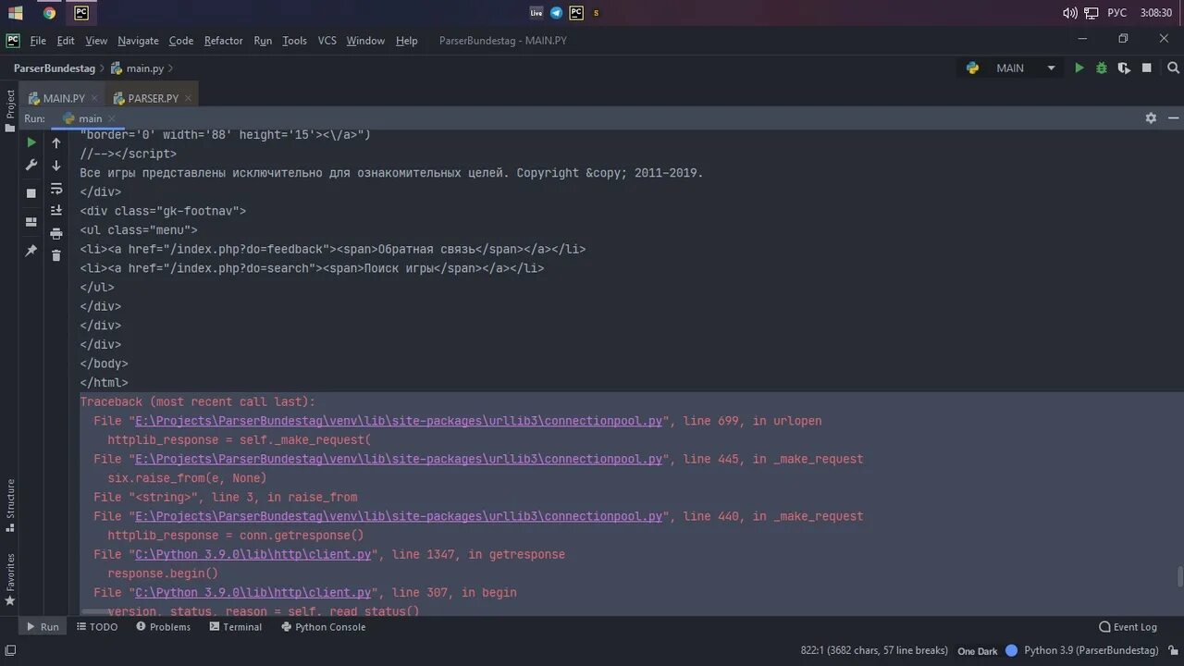Image resolution: width=1184 pixels, height=666 pixels.
Task: Toggle scroll to end of console
Action: 56,211
